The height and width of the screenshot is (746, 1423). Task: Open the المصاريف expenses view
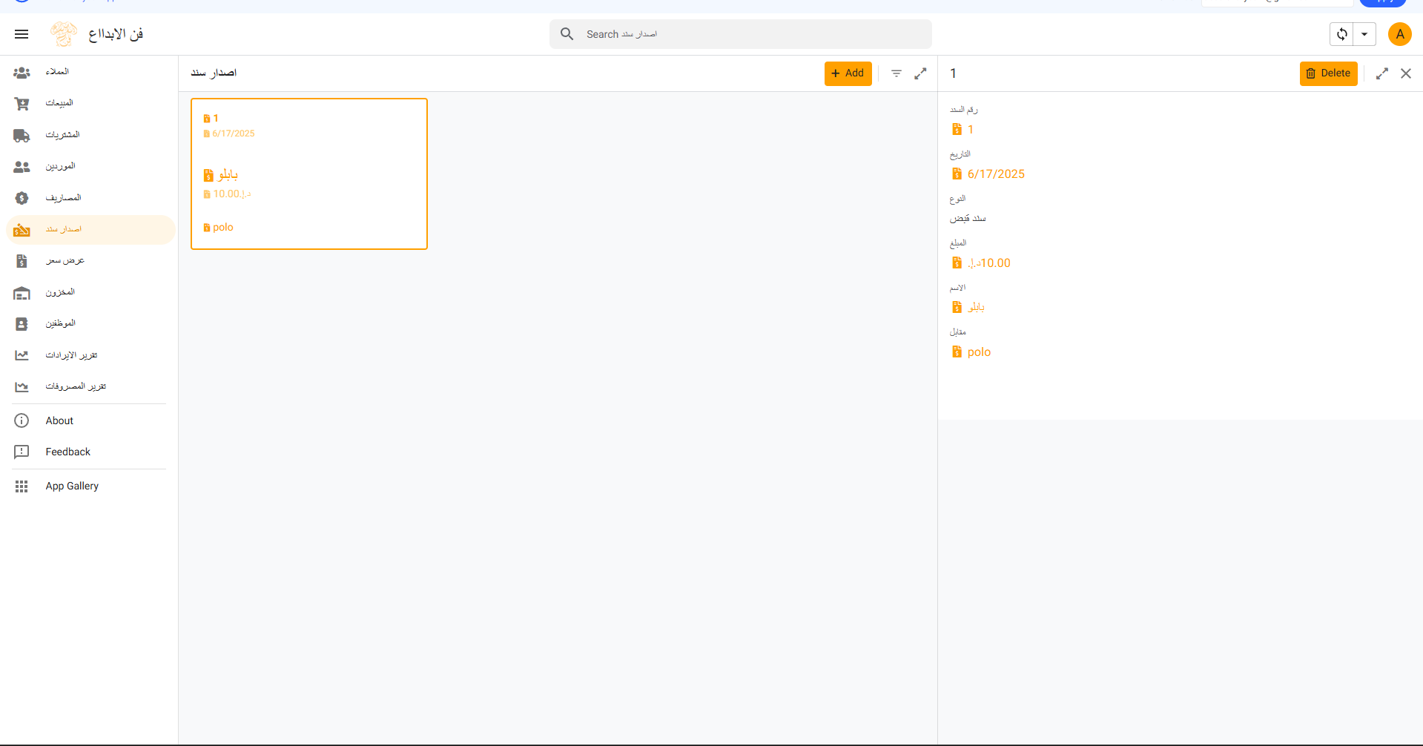point(63,198)
